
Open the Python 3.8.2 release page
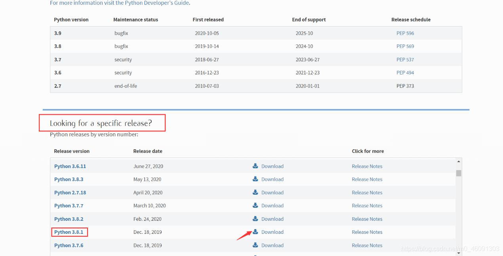click(69, 219)
